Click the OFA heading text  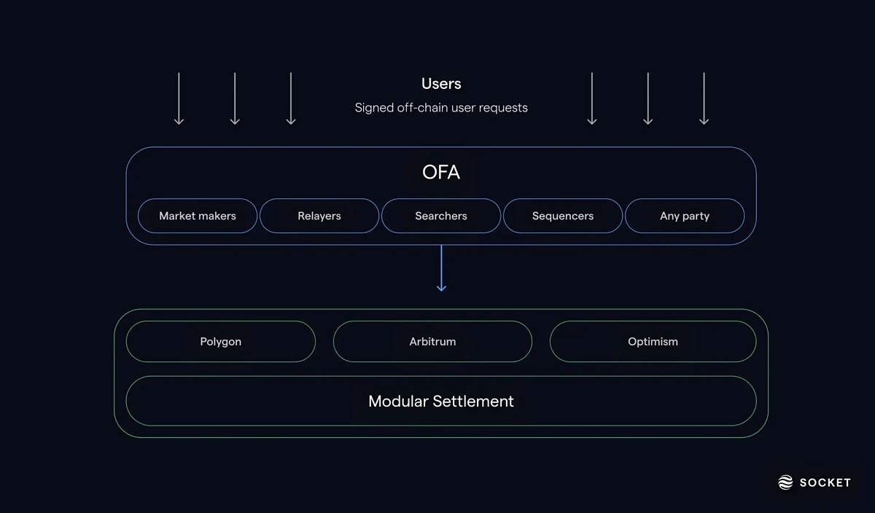pos(441,172)
